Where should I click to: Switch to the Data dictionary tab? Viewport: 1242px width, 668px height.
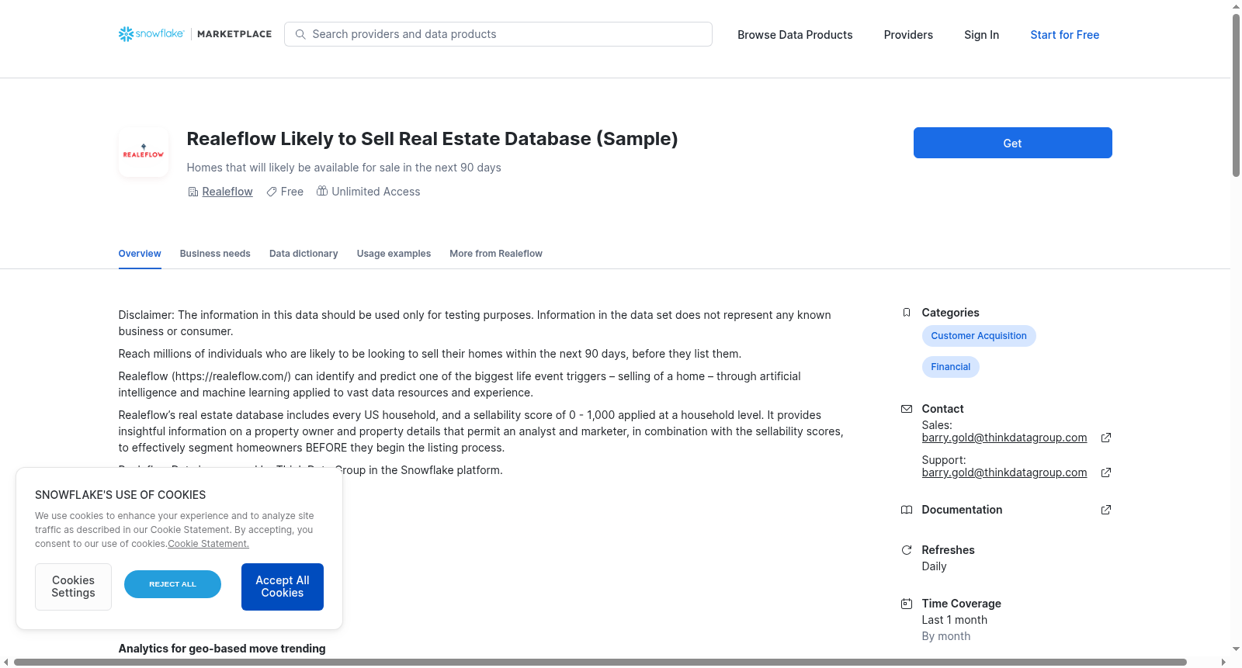click(304, 254)
